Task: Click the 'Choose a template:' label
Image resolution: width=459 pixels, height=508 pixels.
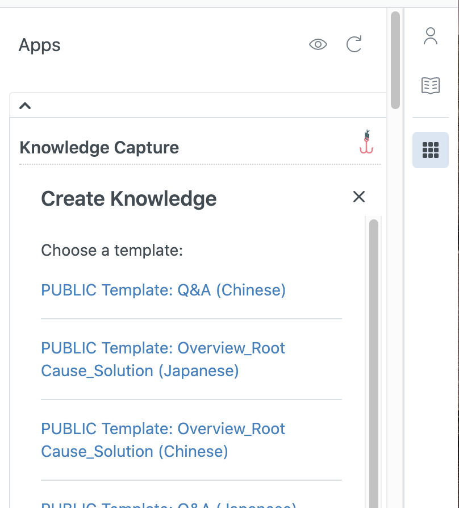Action: [x=112, y=250]
